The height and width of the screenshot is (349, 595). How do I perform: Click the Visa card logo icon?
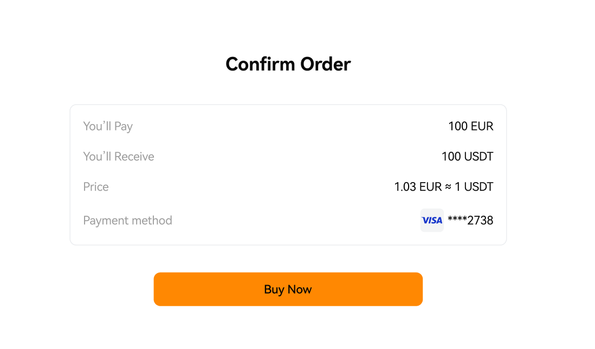click(432, 220)
